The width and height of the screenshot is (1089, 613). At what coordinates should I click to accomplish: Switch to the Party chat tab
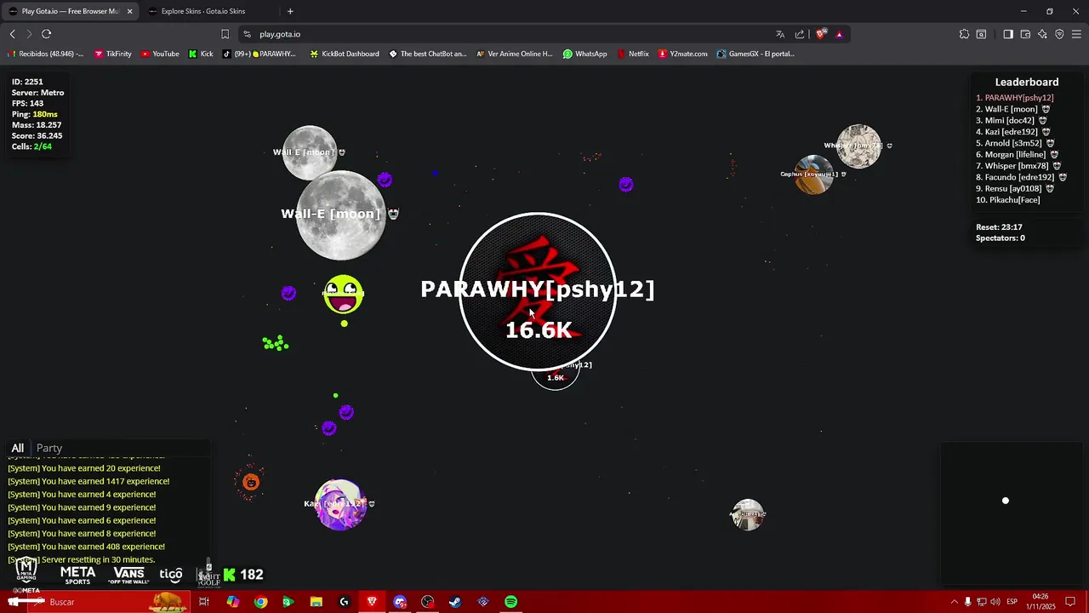tap(49, 448)
